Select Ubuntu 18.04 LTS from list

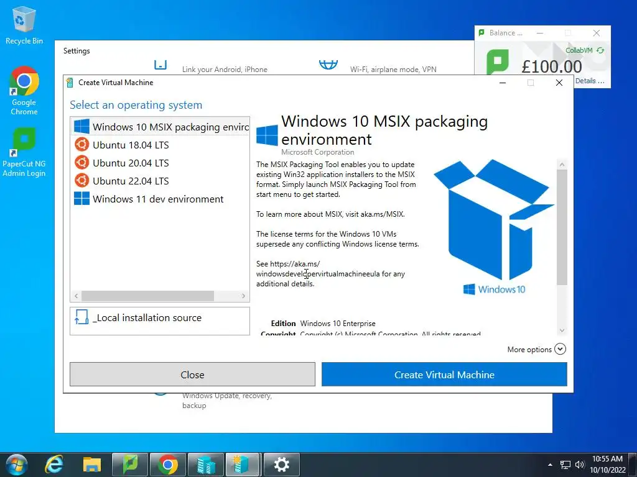[x=160, y=145]
